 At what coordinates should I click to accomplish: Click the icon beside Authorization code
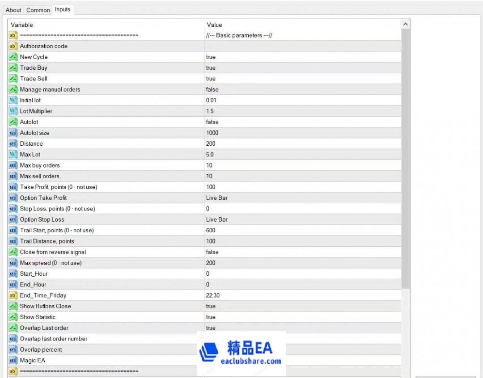pos(13,46)
